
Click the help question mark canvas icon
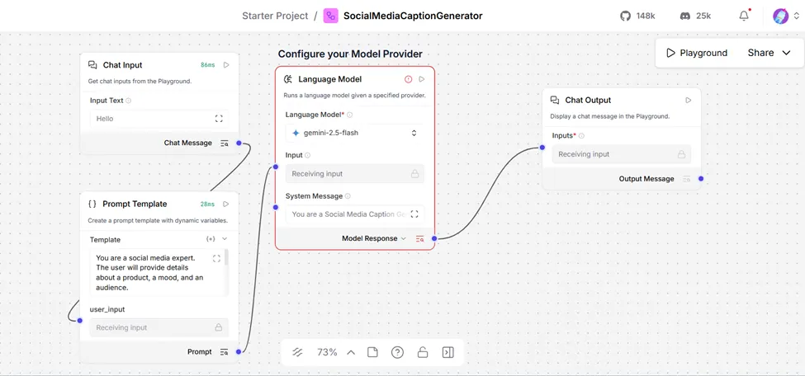[397, 352]
